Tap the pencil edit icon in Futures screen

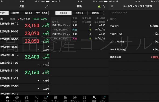47,6
